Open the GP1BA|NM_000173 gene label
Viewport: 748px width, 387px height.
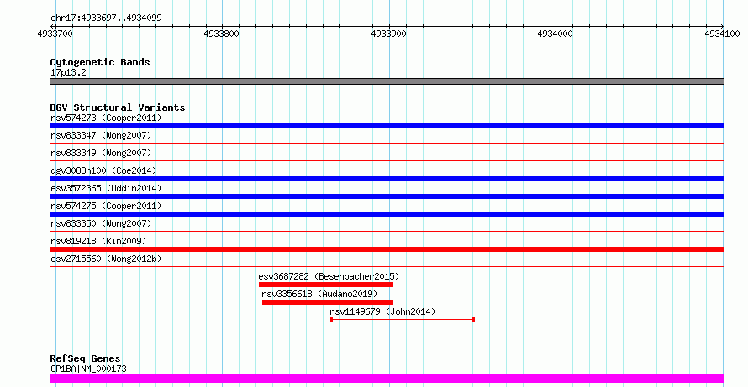[88, 369]
